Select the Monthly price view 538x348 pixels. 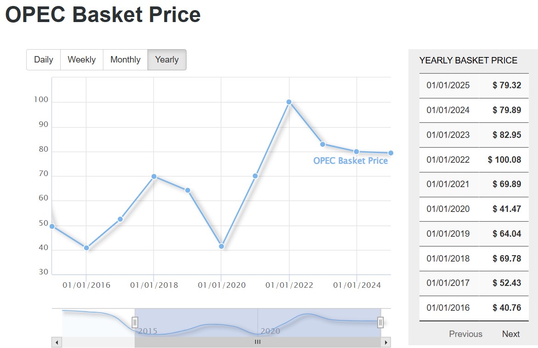(x=125, y=60)
